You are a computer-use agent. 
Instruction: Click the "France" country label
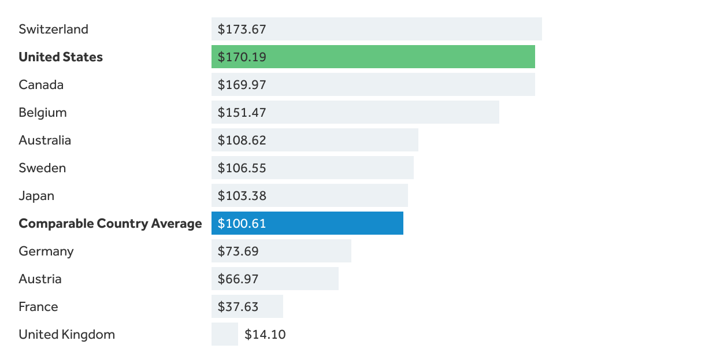pos(38,306)
